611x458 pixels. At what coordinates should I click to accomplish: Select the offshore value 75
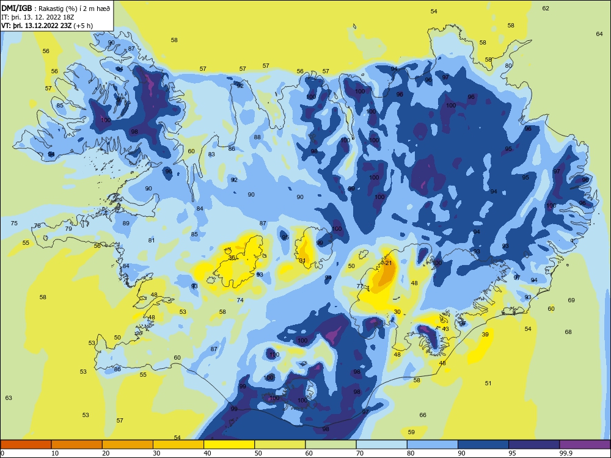click(x=14, y=223)
